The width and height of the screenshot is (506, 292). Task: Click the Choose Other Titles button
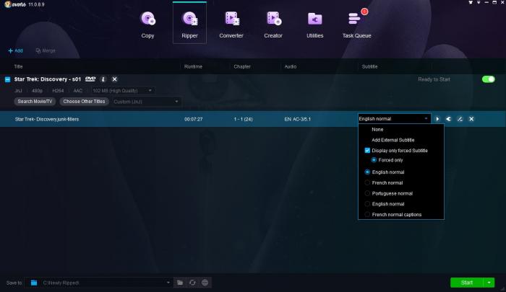click(84, 102)
